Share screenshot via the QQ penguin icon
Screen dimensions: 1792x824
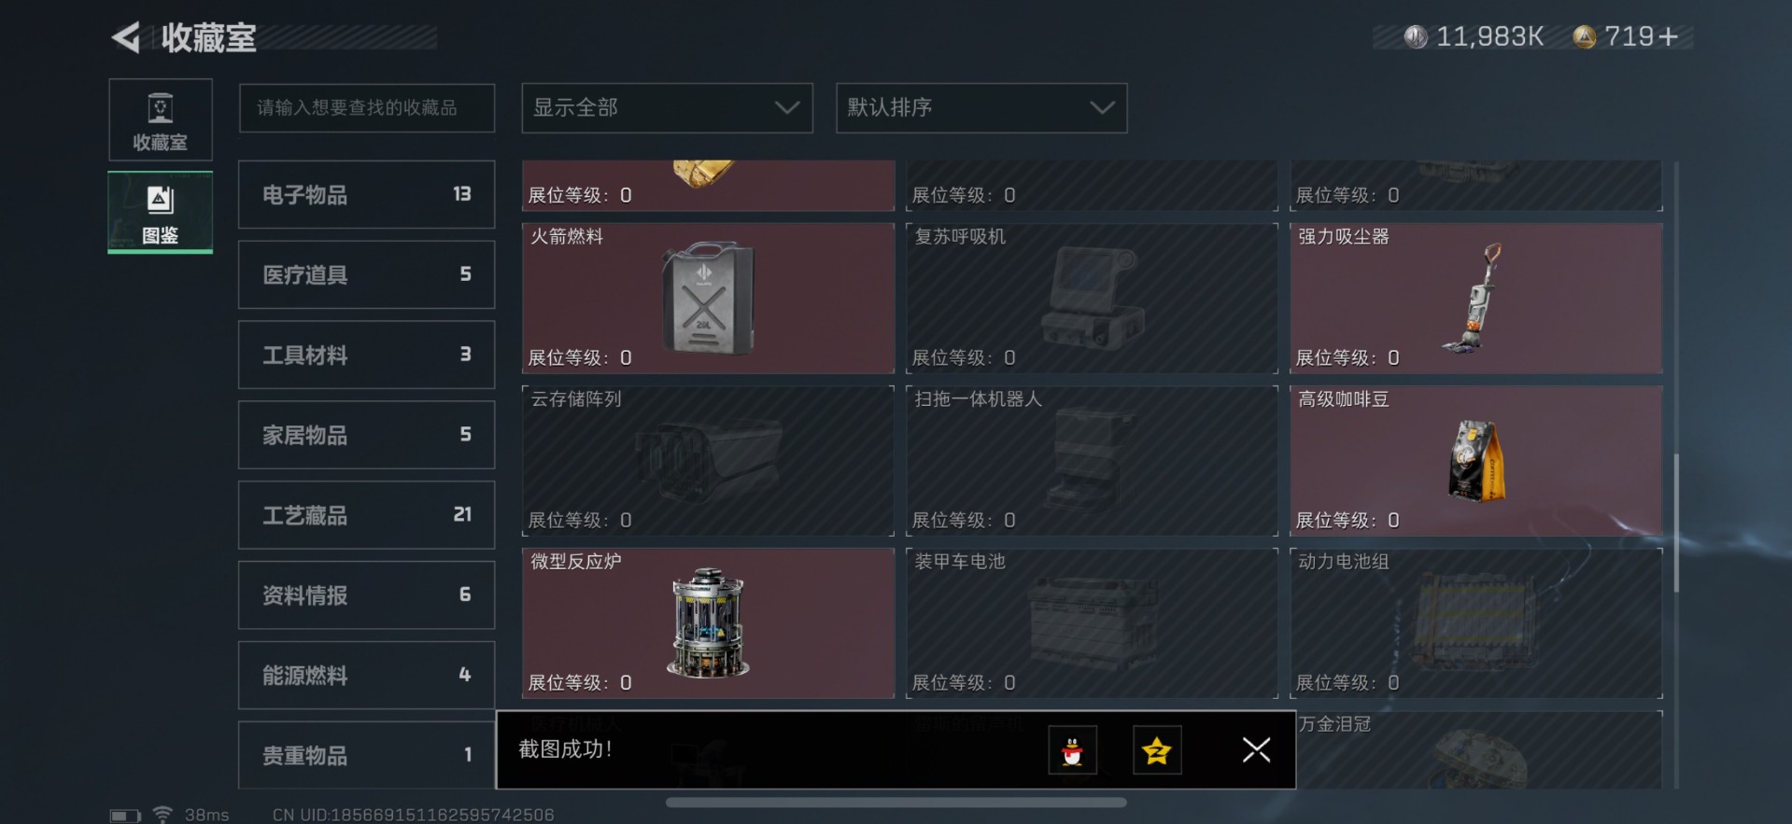click(1072, 749)
